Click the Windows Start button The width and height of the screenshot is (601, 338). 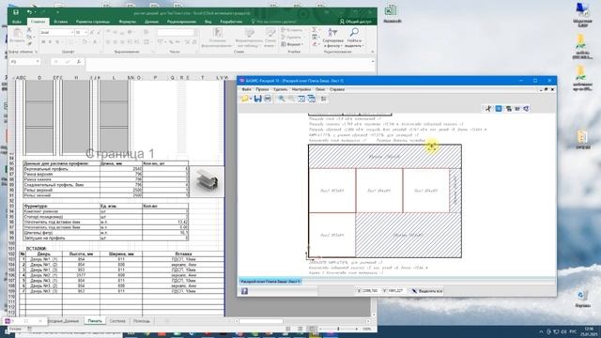[x=7, y=332]
